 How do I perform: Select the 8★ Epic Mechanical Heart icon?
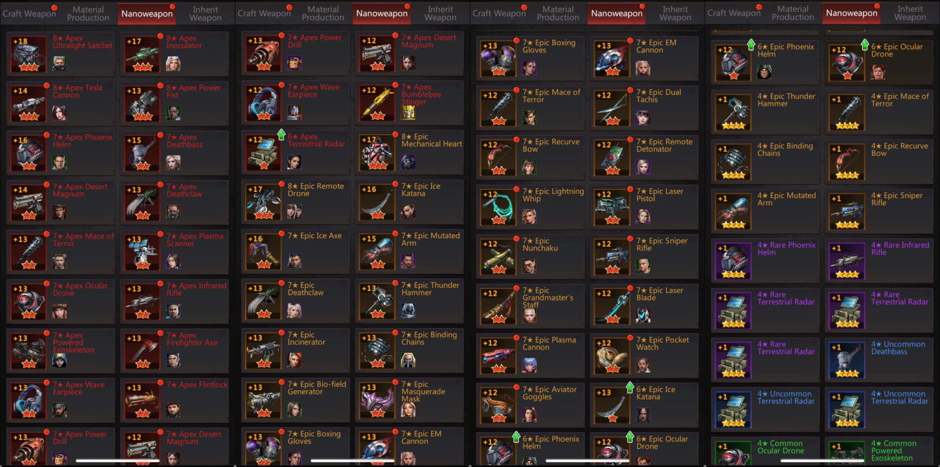[x=377, y=152]
